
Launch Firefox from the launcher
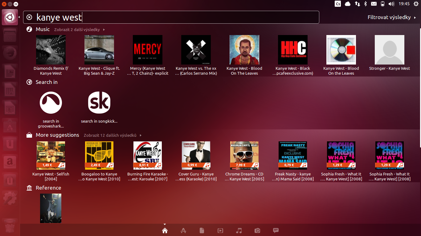(9, 53)
